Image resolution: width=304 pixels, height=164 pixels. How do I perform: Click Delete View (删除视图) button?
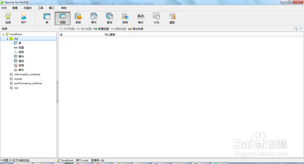click(x=119, y=29)
